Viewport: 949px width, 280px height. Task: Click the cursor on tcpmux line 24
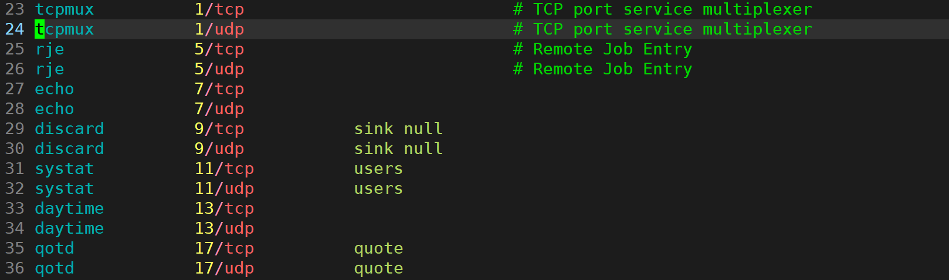click(40, 29)
